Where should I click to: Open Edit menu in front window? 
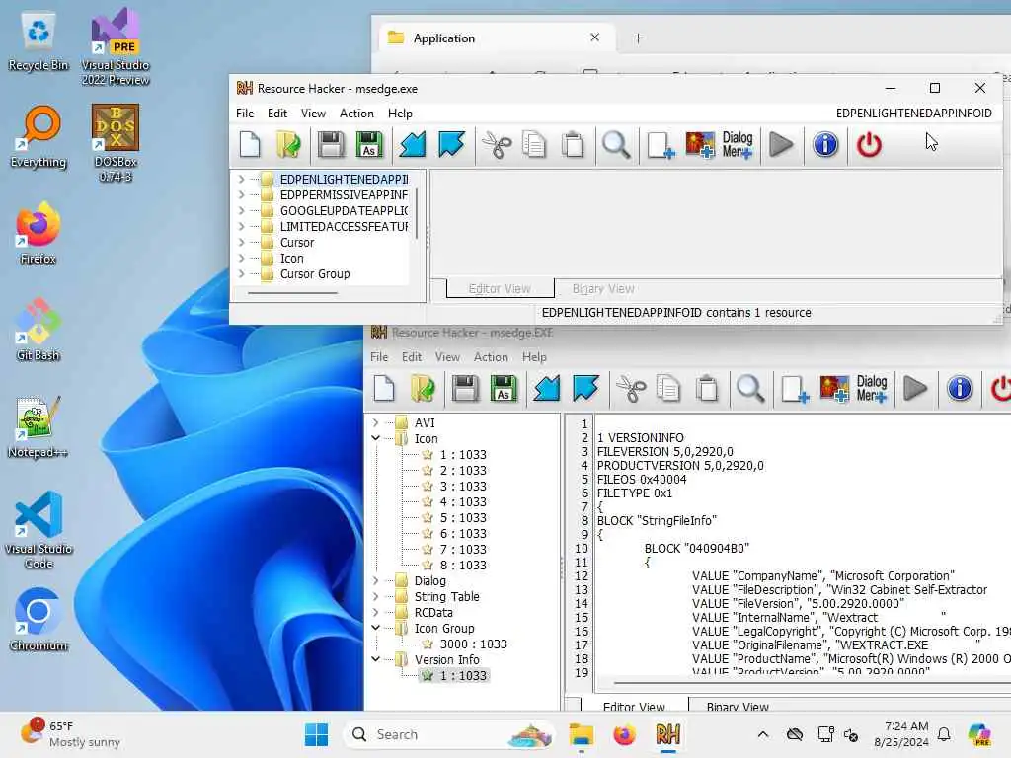pyautogui.click(x=277, y=114)
